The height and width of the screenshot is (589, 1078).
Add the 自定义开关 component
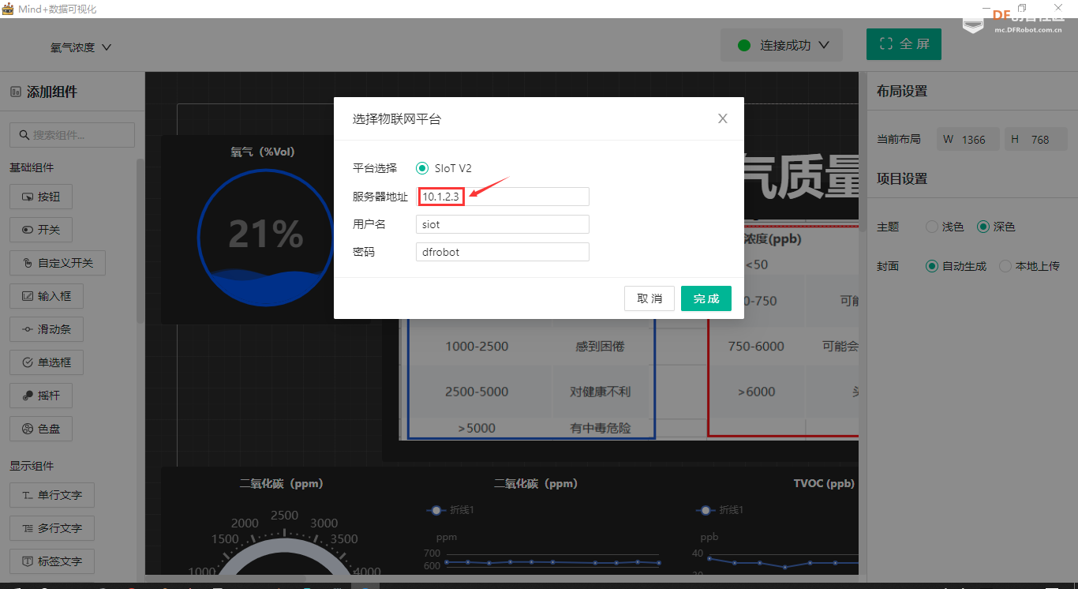point(58,263)
